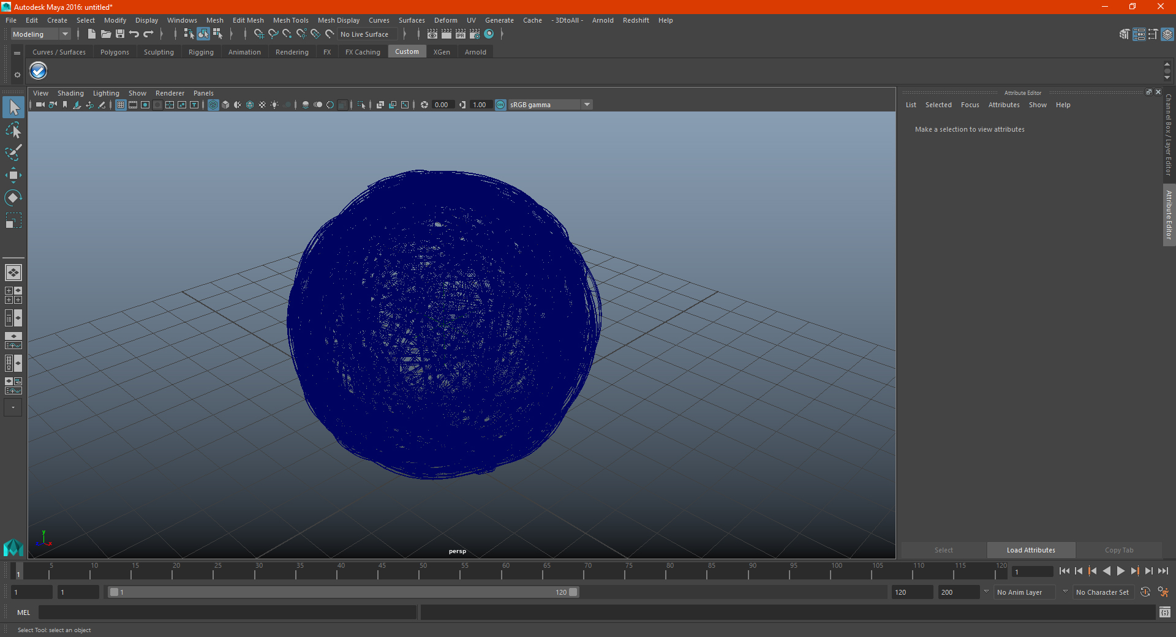Toggle Snap to grids
Viewport: 1176px width, 637px height.
tap(258, 34)
